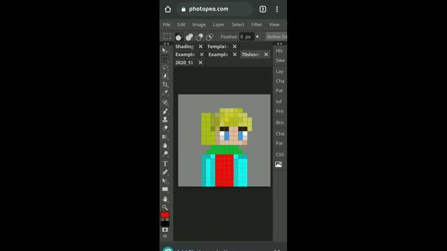Toggle Quick Mask mode
Viewport: 447px width, 251px height.
[165, 229]
